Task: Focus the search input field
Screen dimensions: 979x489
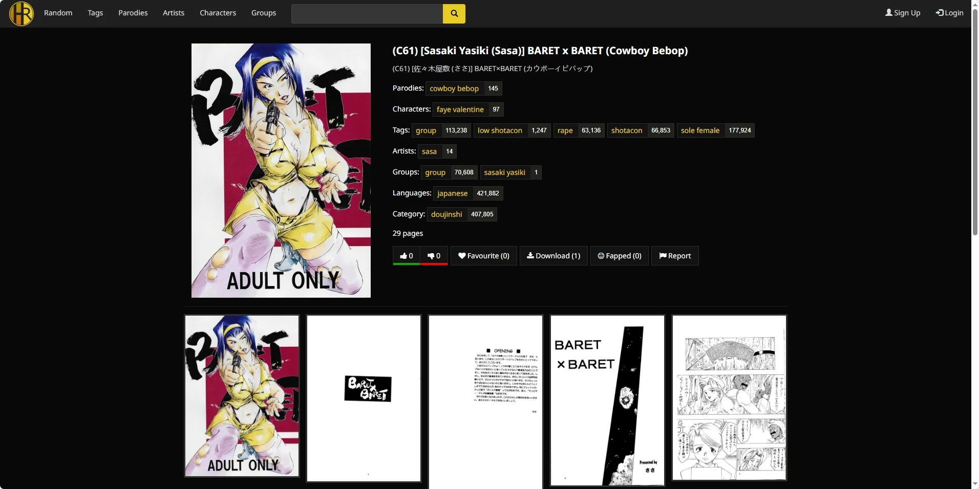Action: [367, 14]
